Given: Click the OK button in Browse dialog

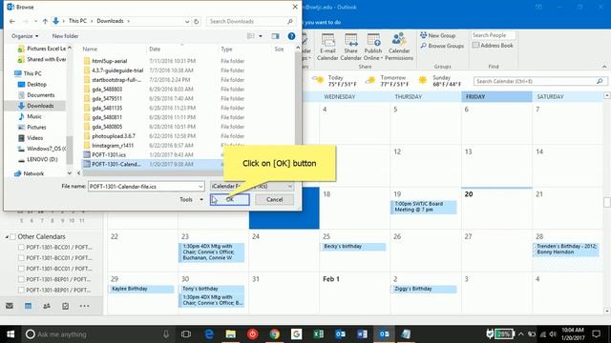Looking at the screenshot, I should pos(230,199).
